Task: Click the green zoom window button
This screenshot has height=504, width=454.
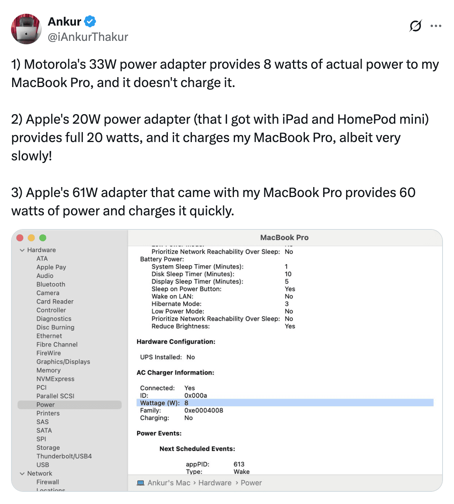Action: [x=43, y=238]
